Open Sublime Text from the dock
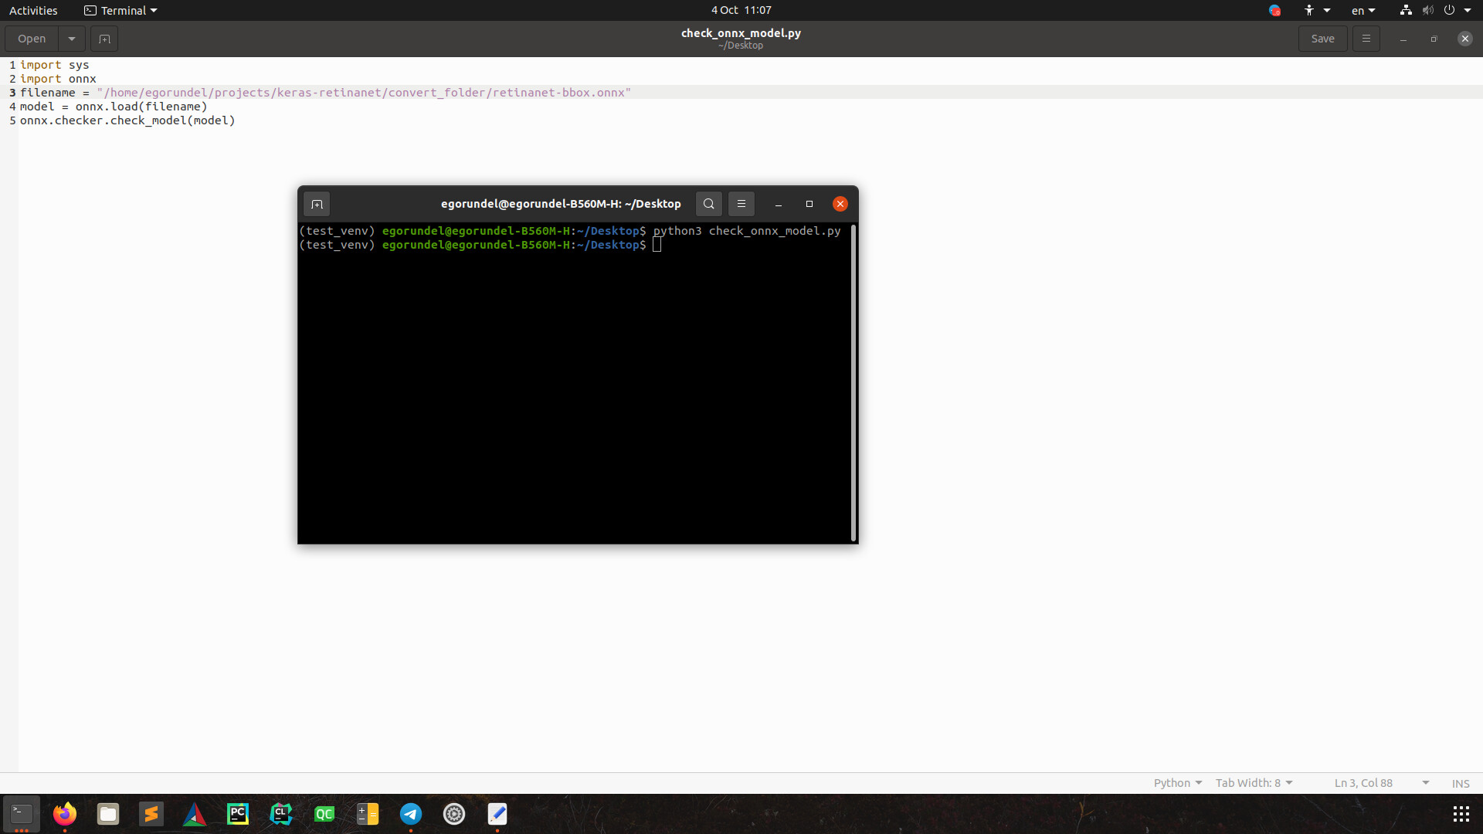1483x834 pixels. (x=151, y=814)
